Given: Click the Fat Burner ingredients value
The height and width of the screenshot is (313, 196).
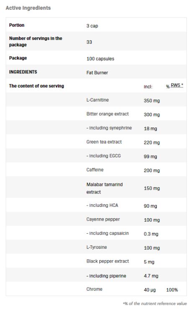Looking at the screenshot, I should [97, 73].
